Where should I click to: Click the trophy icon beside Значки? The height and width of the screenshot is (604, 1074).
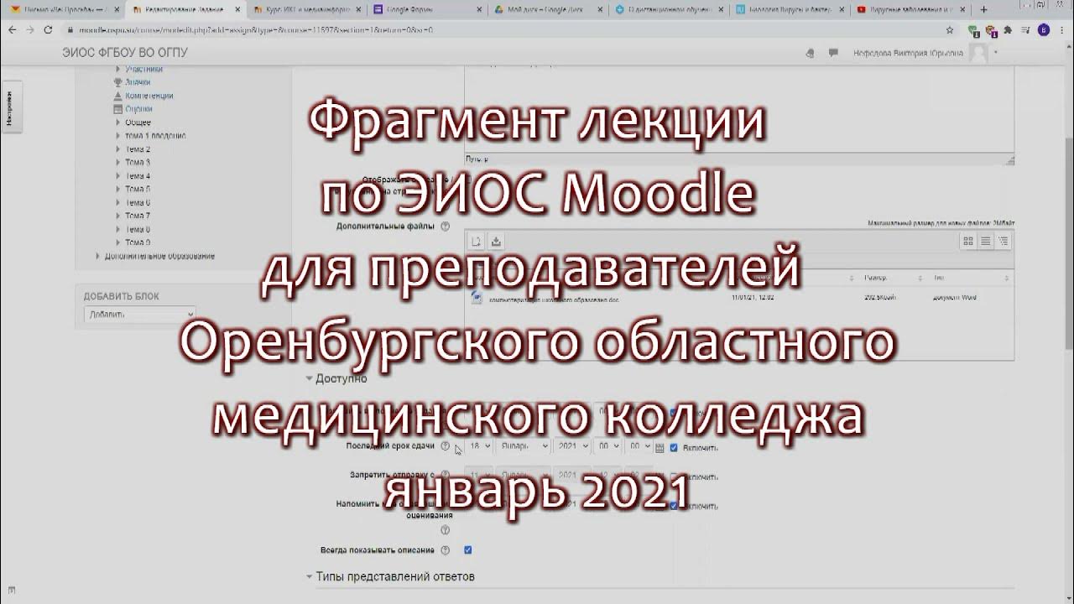[x=118, y=82]
